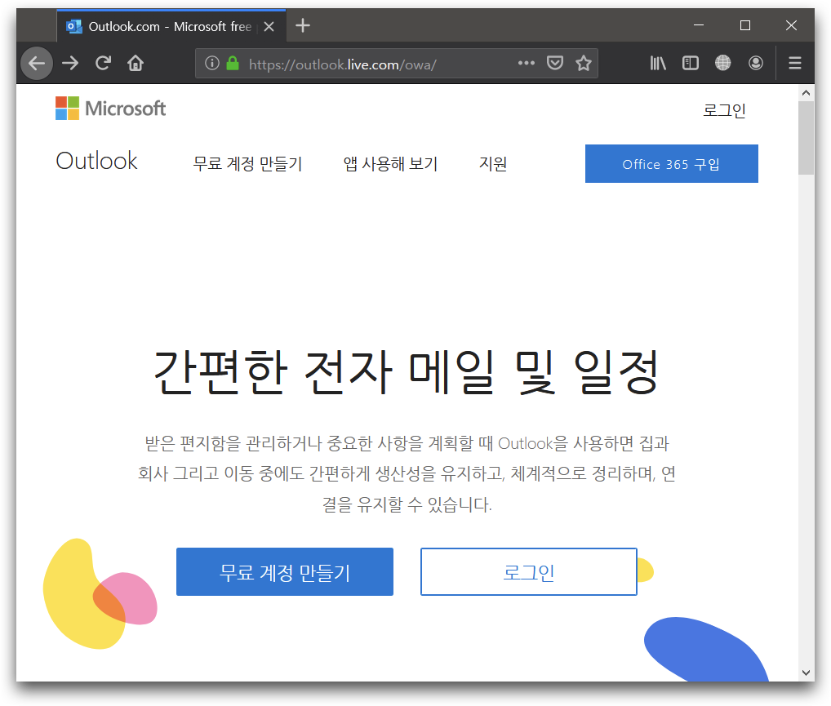Viewport: 831px width, 706px height.
Task: Bookmark this page with the star icon
Action: click(584, 64)
